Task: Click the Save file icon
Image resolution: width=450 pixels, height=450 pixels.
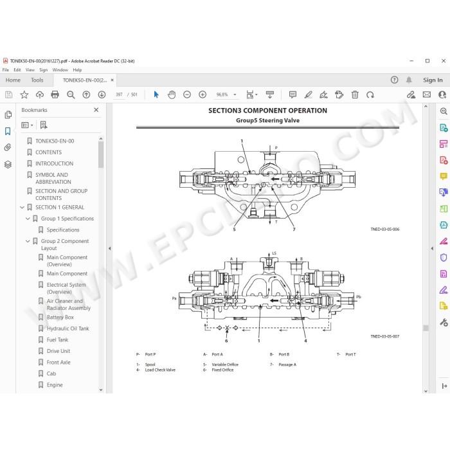Action: click(8, 94)
